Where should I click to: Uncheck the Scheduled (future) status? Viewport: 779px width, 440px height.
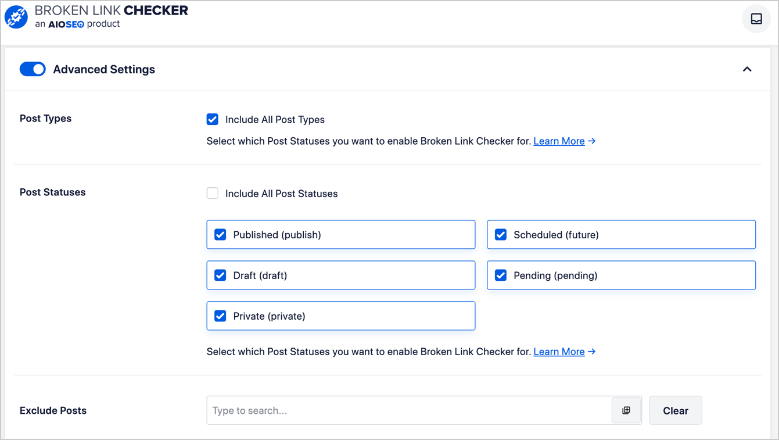coord(501,235)
